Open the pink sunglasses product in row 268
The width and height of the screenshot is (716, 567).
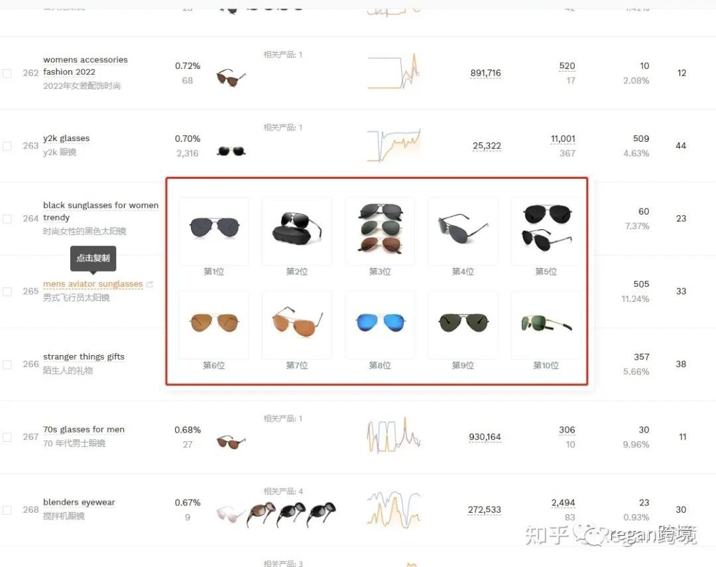point(230,514)
